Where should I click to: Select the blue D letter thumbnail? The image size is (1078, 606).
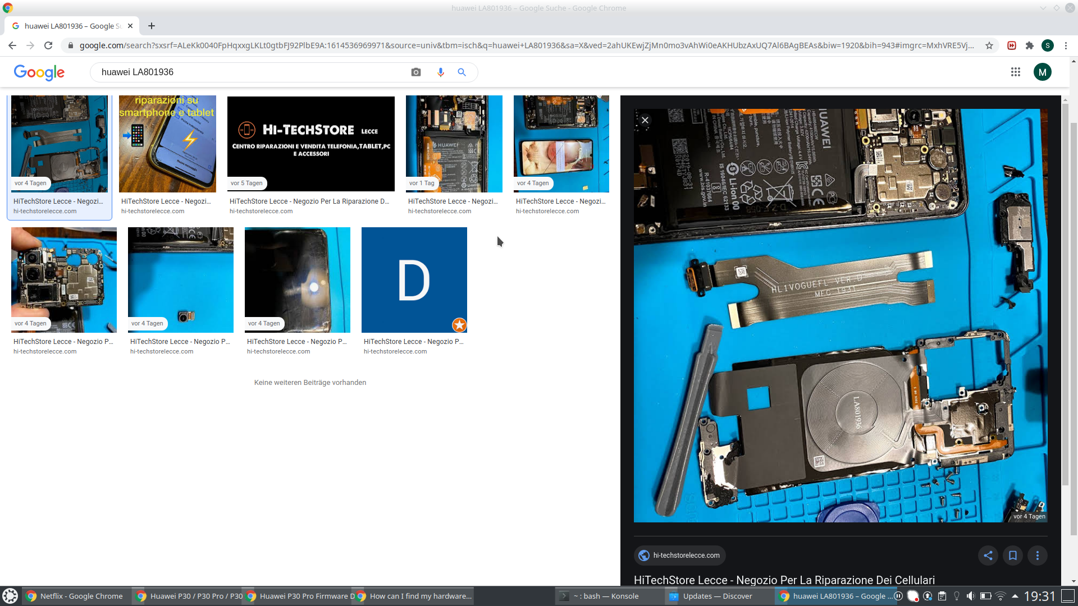point(414,280)
